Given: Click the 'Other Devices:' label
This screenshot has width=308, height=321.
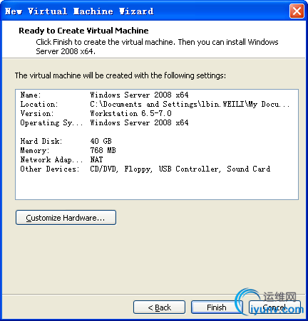Looking at the screenshot, I should (x=50, y=169).
